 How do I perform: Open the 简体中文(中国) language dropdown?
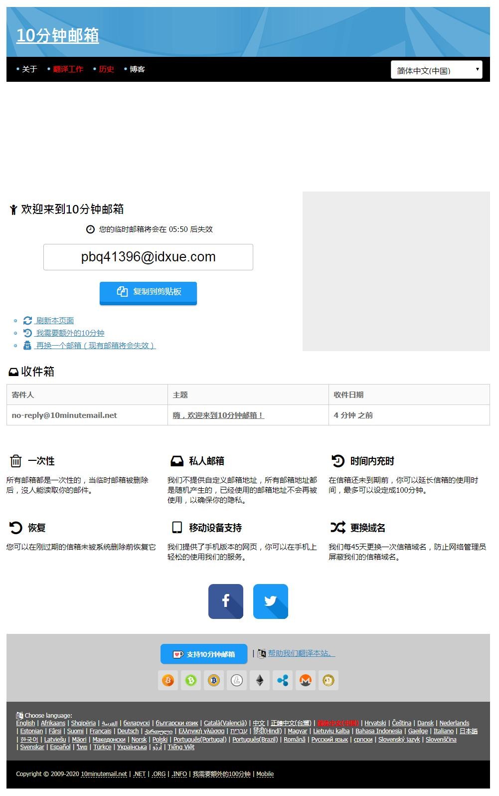coord(436,70)
